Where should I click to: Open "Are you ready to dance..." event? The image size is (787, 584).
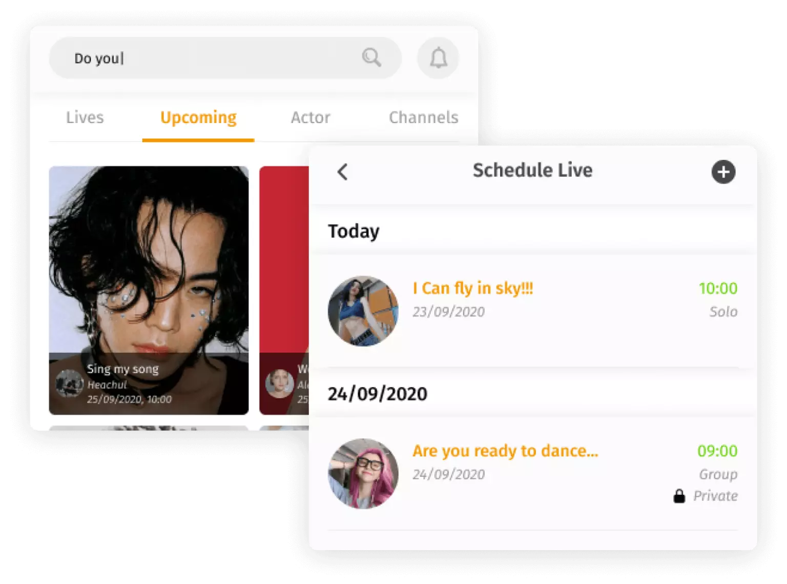tap(505, 451)
